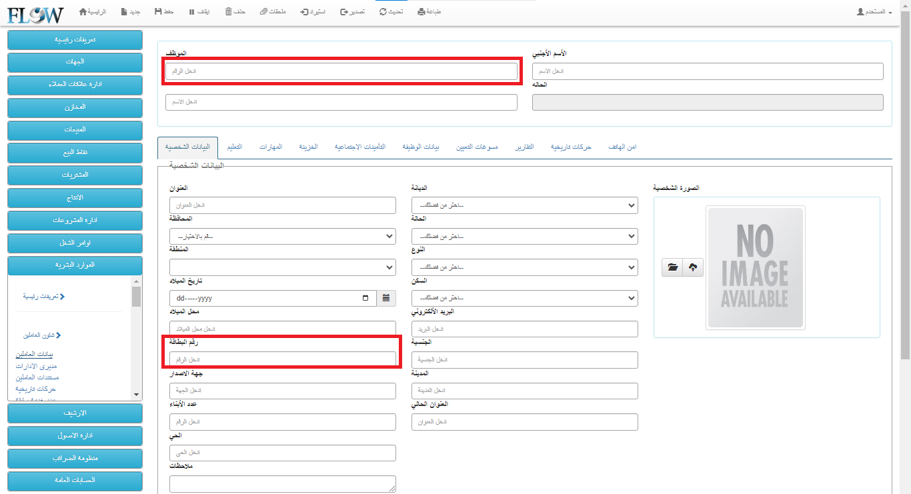
Task: Click the upload photo cloud icon
Action: (x=693, y=267)
